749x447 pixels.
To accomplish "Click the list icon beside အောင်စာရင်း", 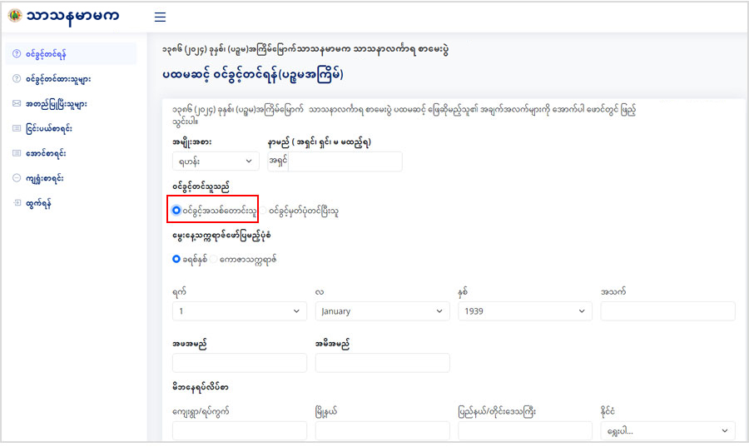I will [17, 153].
